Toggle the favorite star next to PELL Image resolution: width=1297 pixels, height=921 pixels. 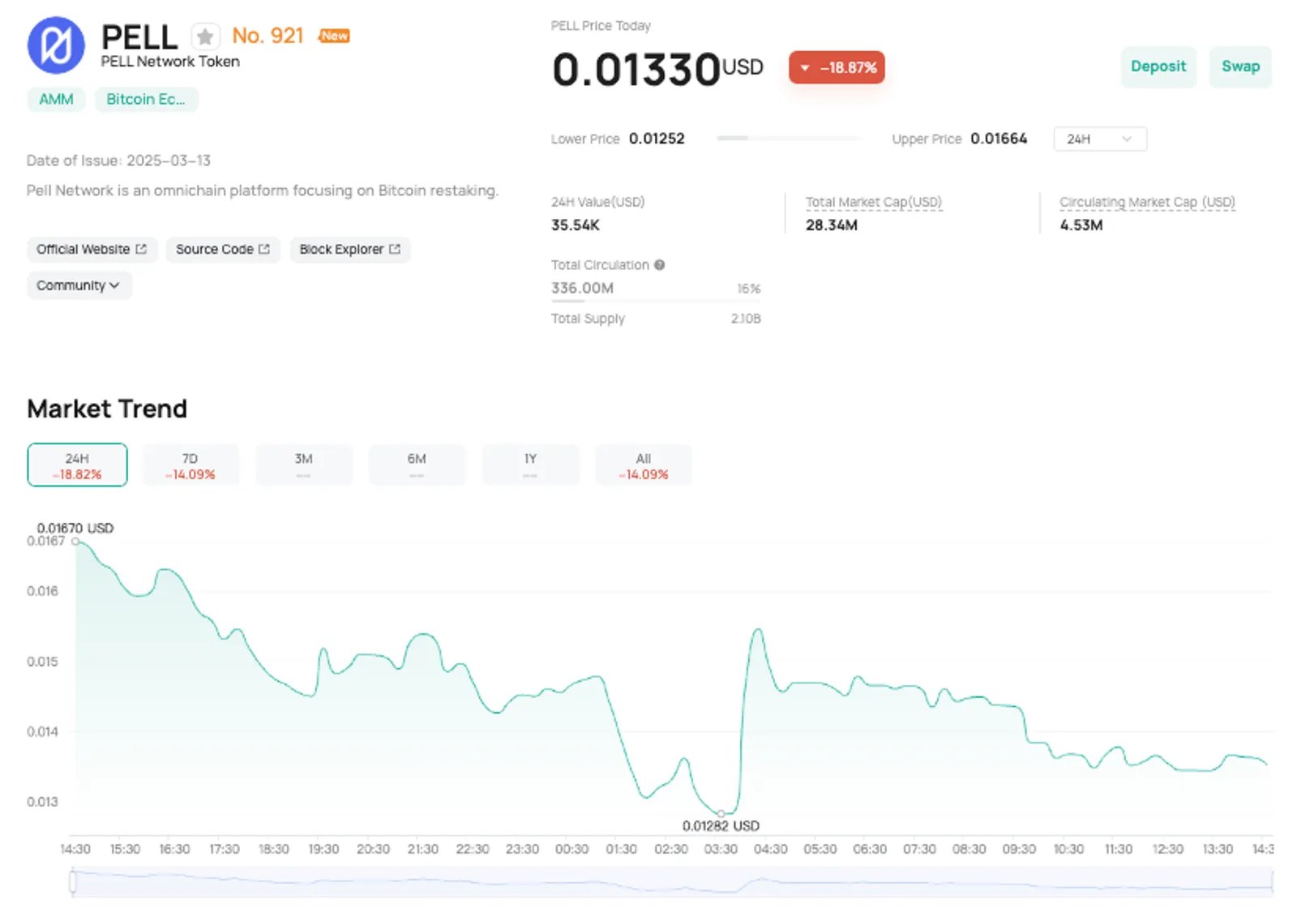205,36
